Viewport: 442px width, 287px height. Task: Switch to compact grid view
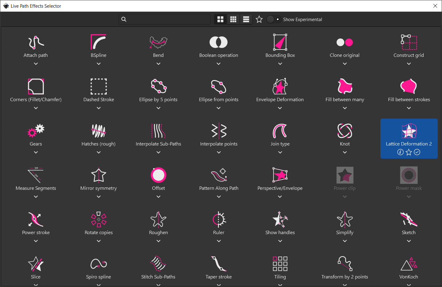click(233, 19)
